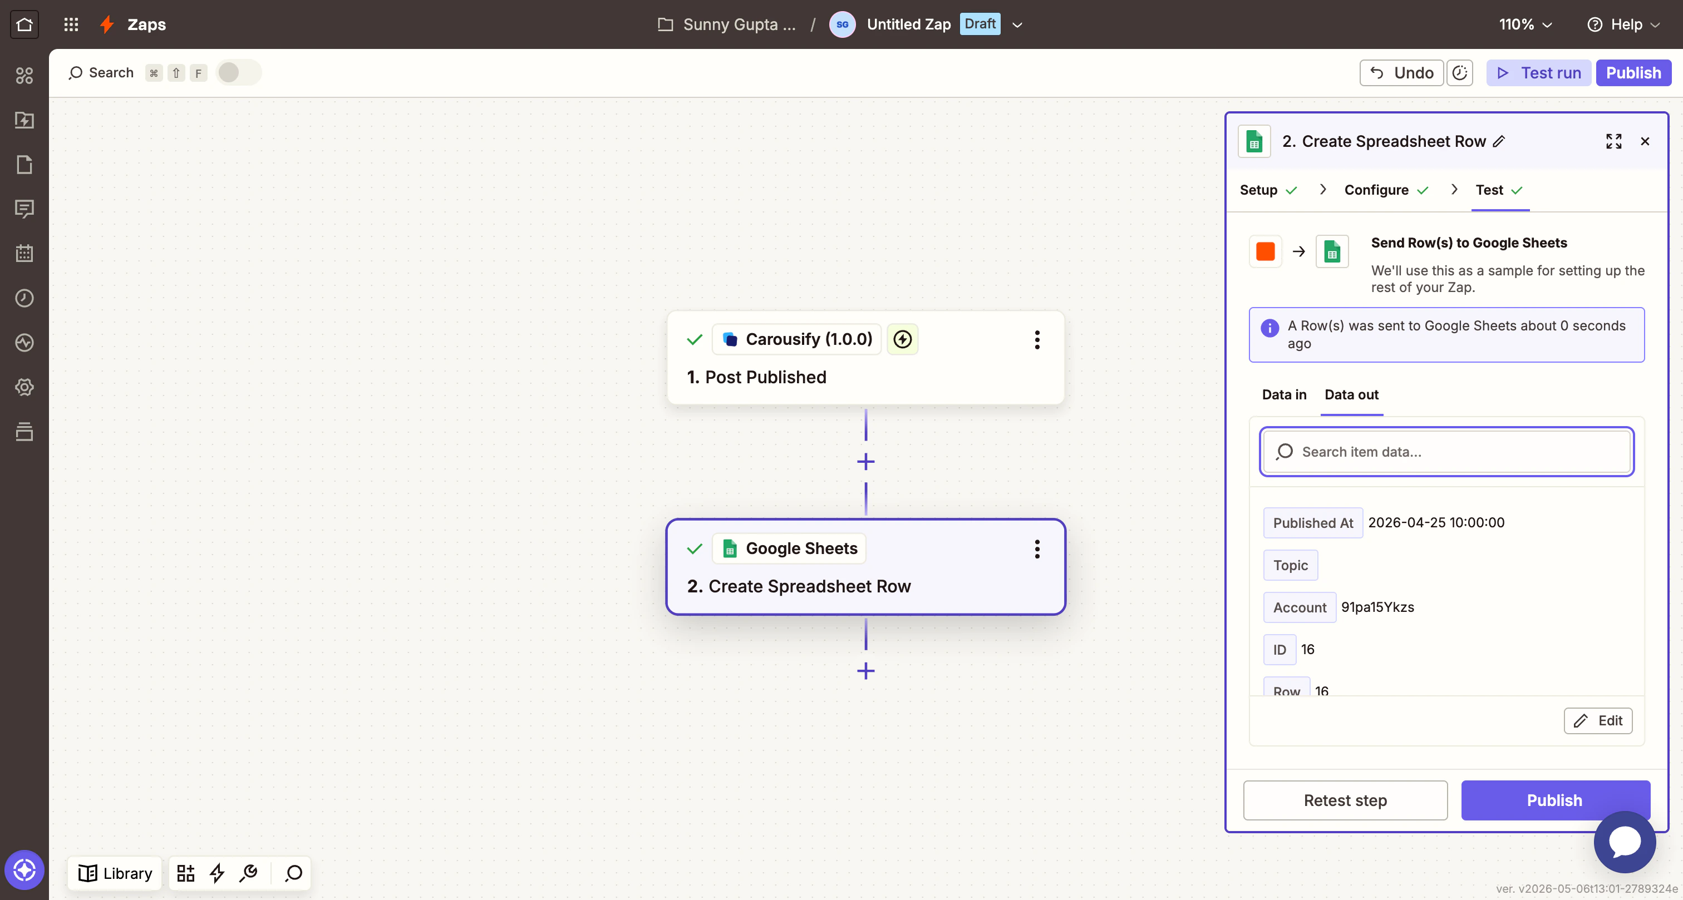Switch to the Setup tab

coord(1268,190)
